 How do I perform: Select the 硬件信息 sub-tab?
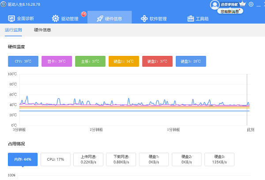click(42, 30)
